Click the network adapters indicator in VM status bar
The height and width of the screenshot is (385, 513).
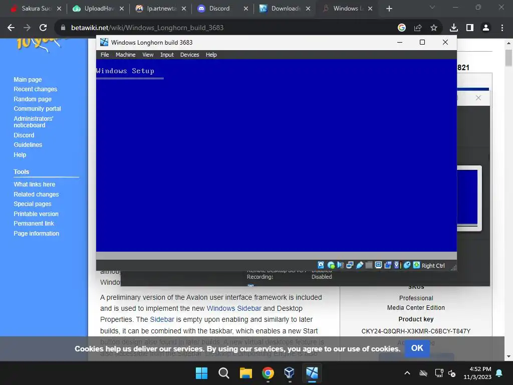click(350, 265)
